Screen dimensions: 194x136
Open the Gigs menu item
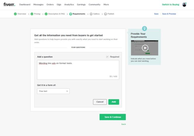59,4
